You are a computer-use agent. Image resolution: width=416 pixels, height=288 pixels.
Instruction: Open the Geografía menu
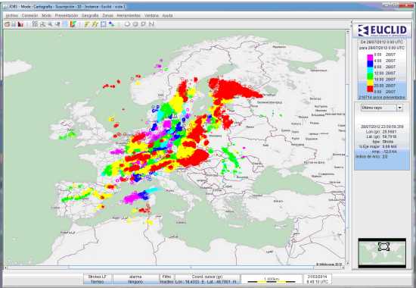90,16
